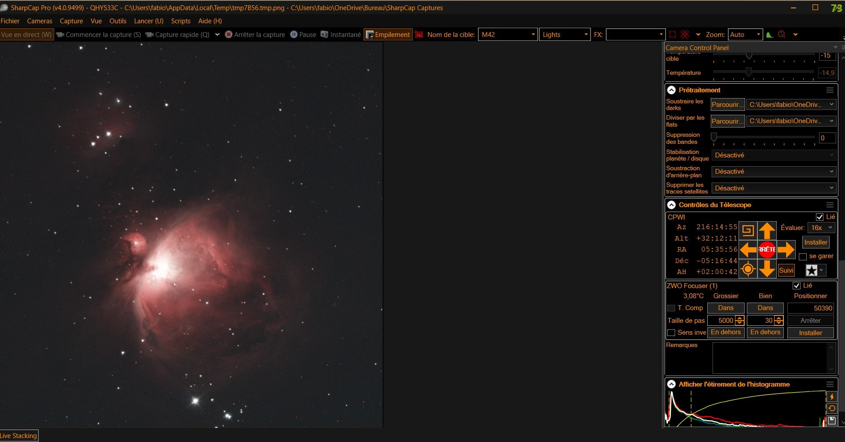The image size is (845, 442).
Task: Open the Lights frame type dropdown
Action: click(565, 35)
